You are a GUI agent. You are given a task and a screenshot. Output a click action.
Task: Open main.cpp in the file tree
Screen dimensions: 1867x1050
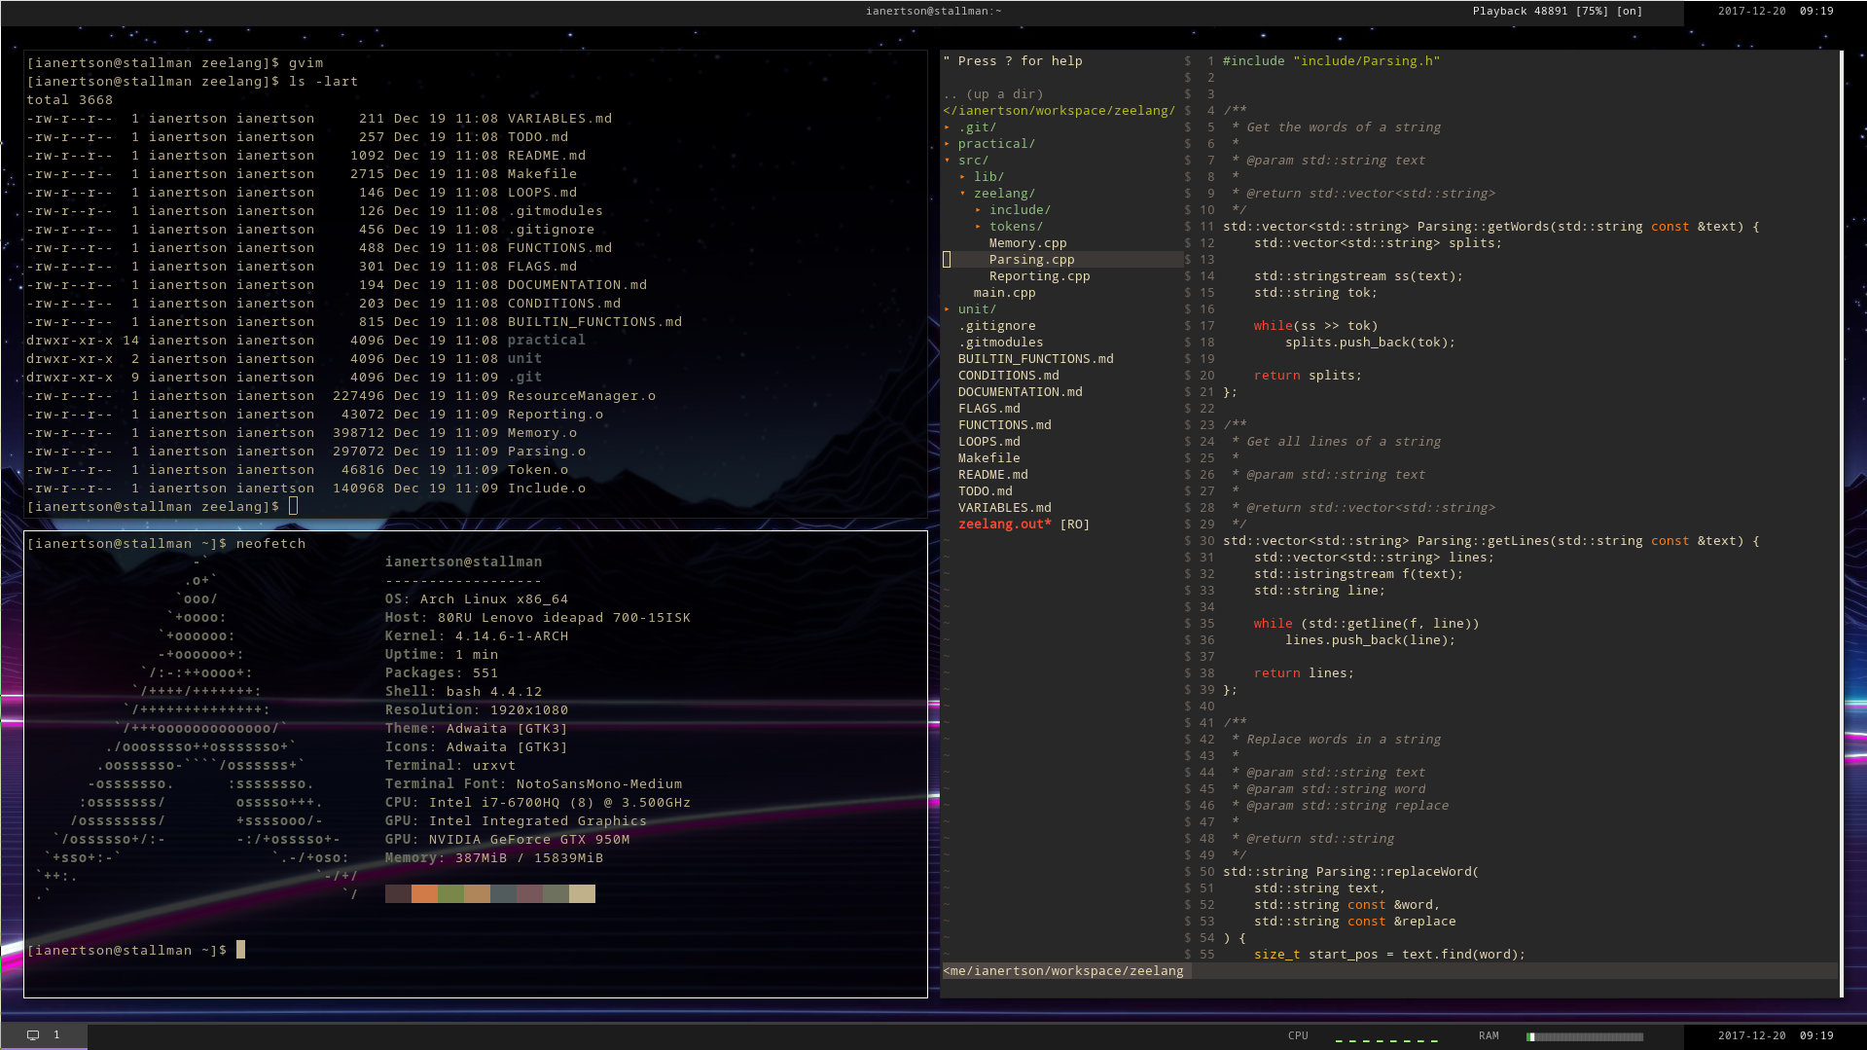click(x=1004, y=293)
